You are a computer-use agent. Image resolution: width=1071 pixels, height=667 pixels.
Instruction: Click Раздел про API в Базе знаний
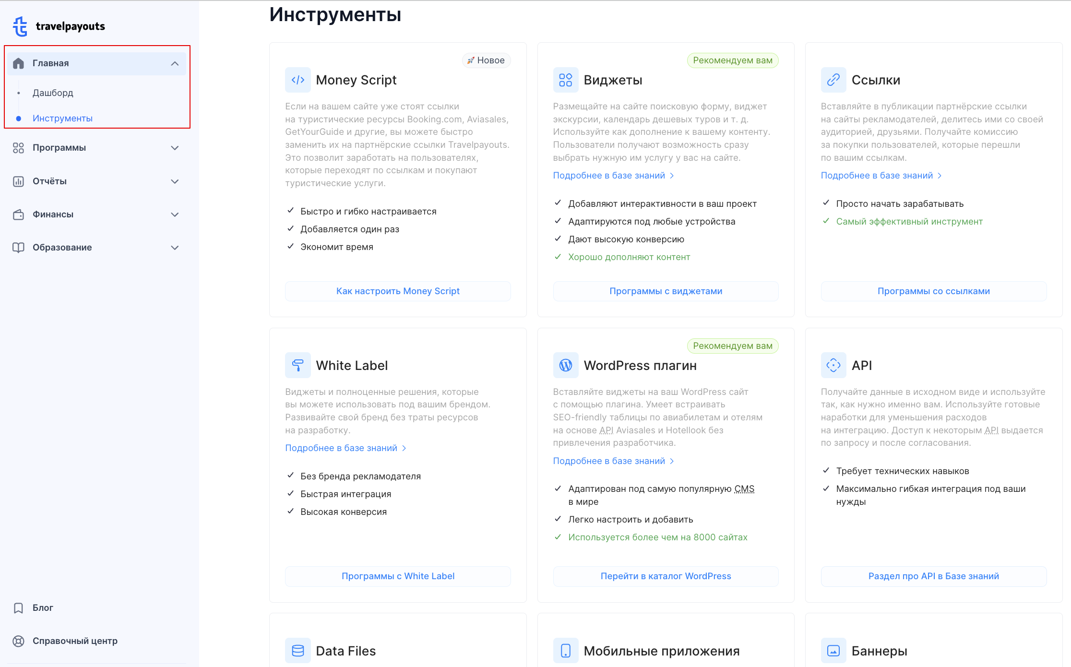tap(933, 576)
